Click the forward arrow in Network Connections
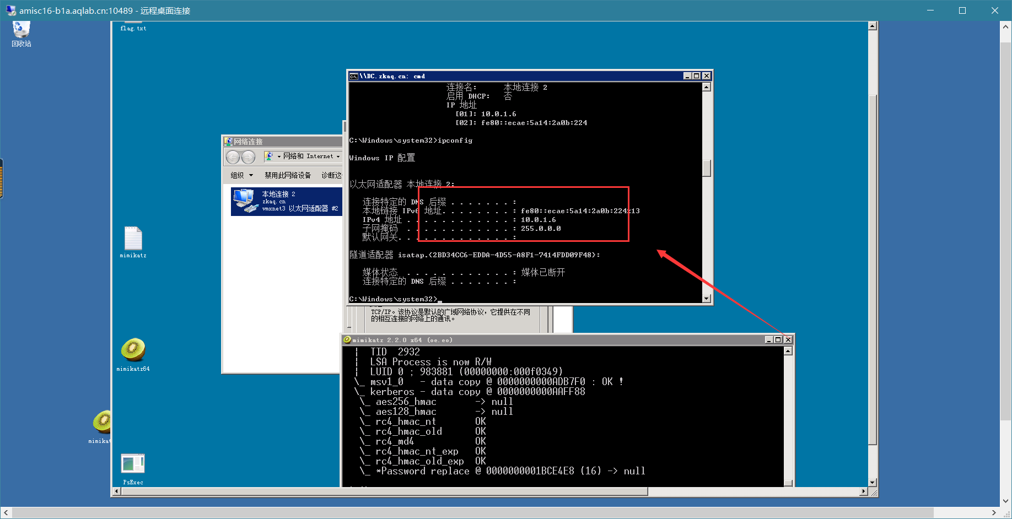 pyautogui.click(x=249, y=157)
